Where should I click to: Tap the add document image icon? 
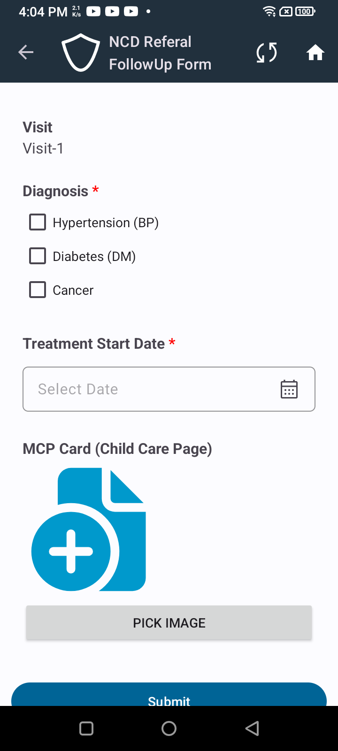[x=89, y=529]
